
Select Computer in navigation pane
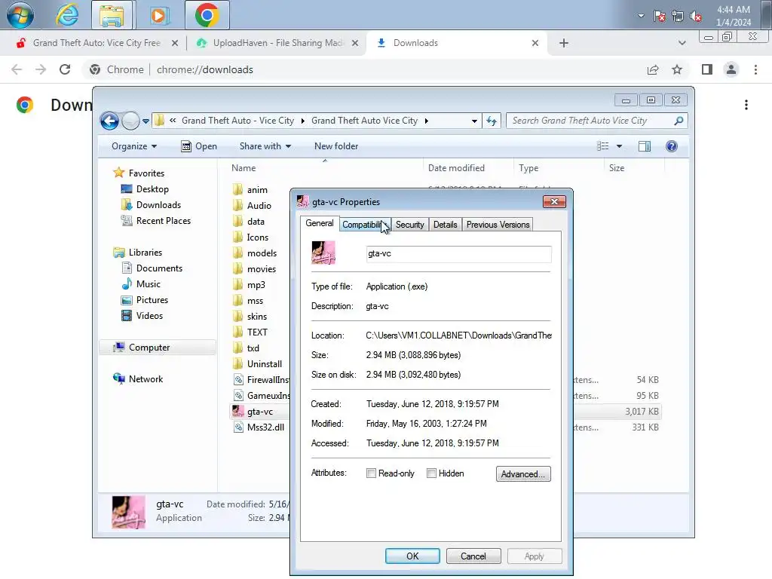(x=149, y=347)
